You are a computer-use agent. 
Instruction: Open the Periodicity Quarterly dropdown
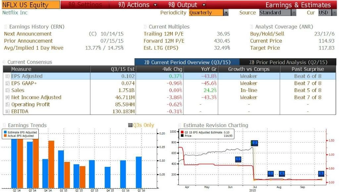(x=206, y=13)
